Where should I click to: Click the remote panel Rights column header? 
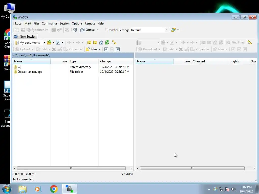[x=239, y=61]
